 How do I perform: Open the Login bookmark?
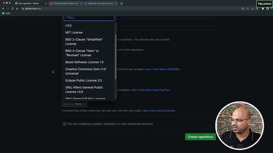(6, 13)
